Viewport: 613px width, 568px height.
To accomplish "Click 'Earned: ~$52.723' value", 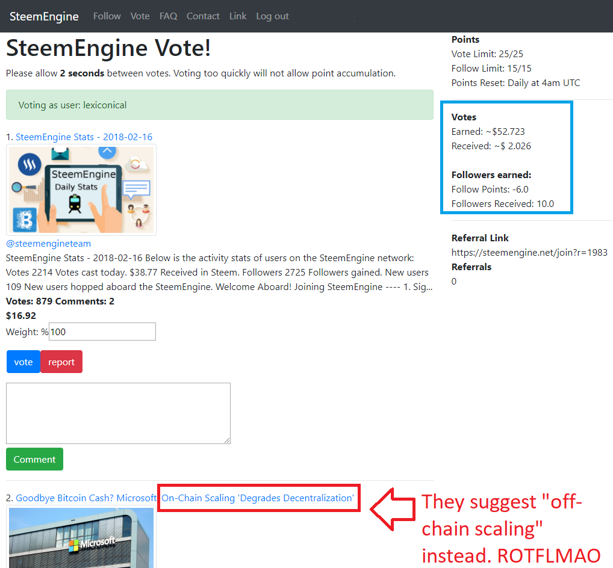I will coord(488,132).
